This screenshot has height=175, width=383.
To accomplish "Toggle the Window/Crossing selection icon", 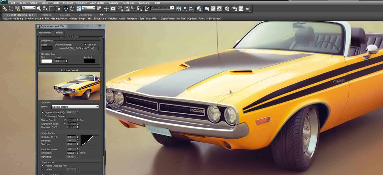I will 58,8.
